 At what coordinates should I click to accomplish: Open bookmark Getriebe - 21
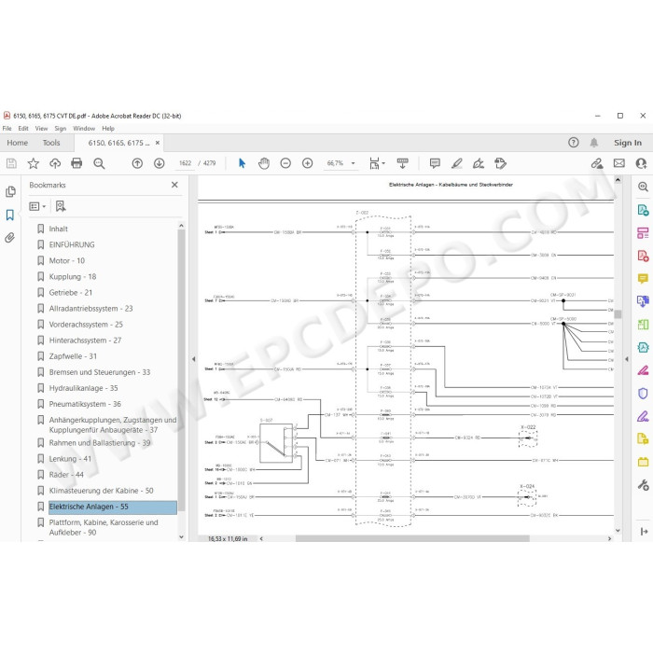pyautogui.click(x=71, y=293)
